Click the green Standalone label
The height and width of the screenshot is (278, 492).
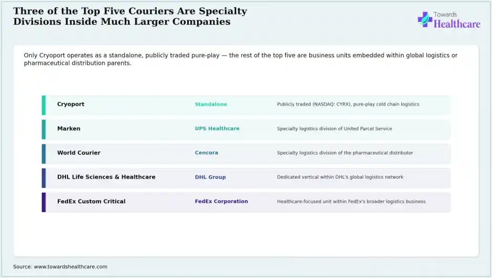(211, 104)
